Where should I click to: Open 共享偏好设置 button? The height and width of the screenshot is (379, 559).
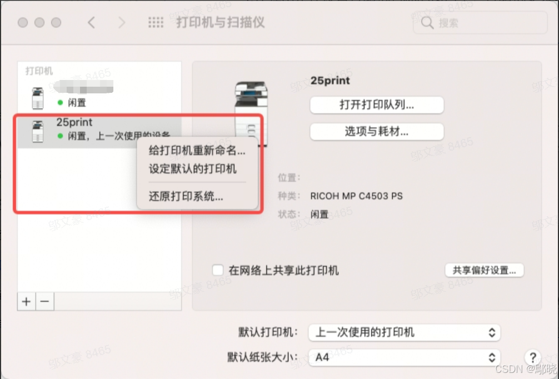click(484, 270)
